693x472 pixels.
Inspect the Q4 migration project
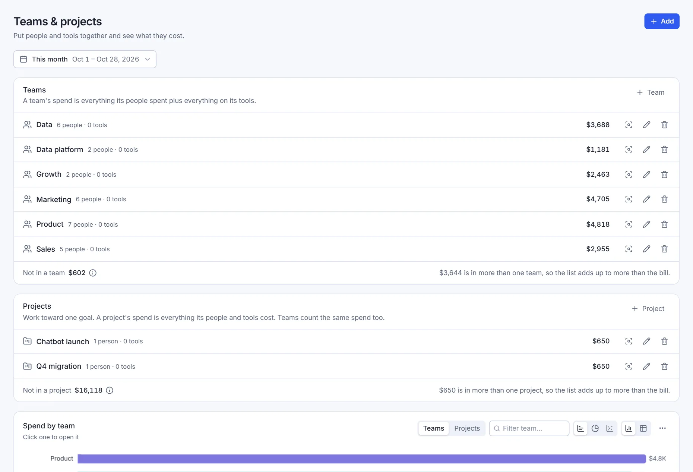coord(629,366)
